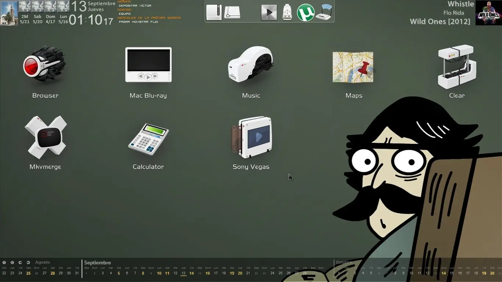Click the clockwise arrow calendar button
This screenshot has width=502, height=282.
pos(28,263)
